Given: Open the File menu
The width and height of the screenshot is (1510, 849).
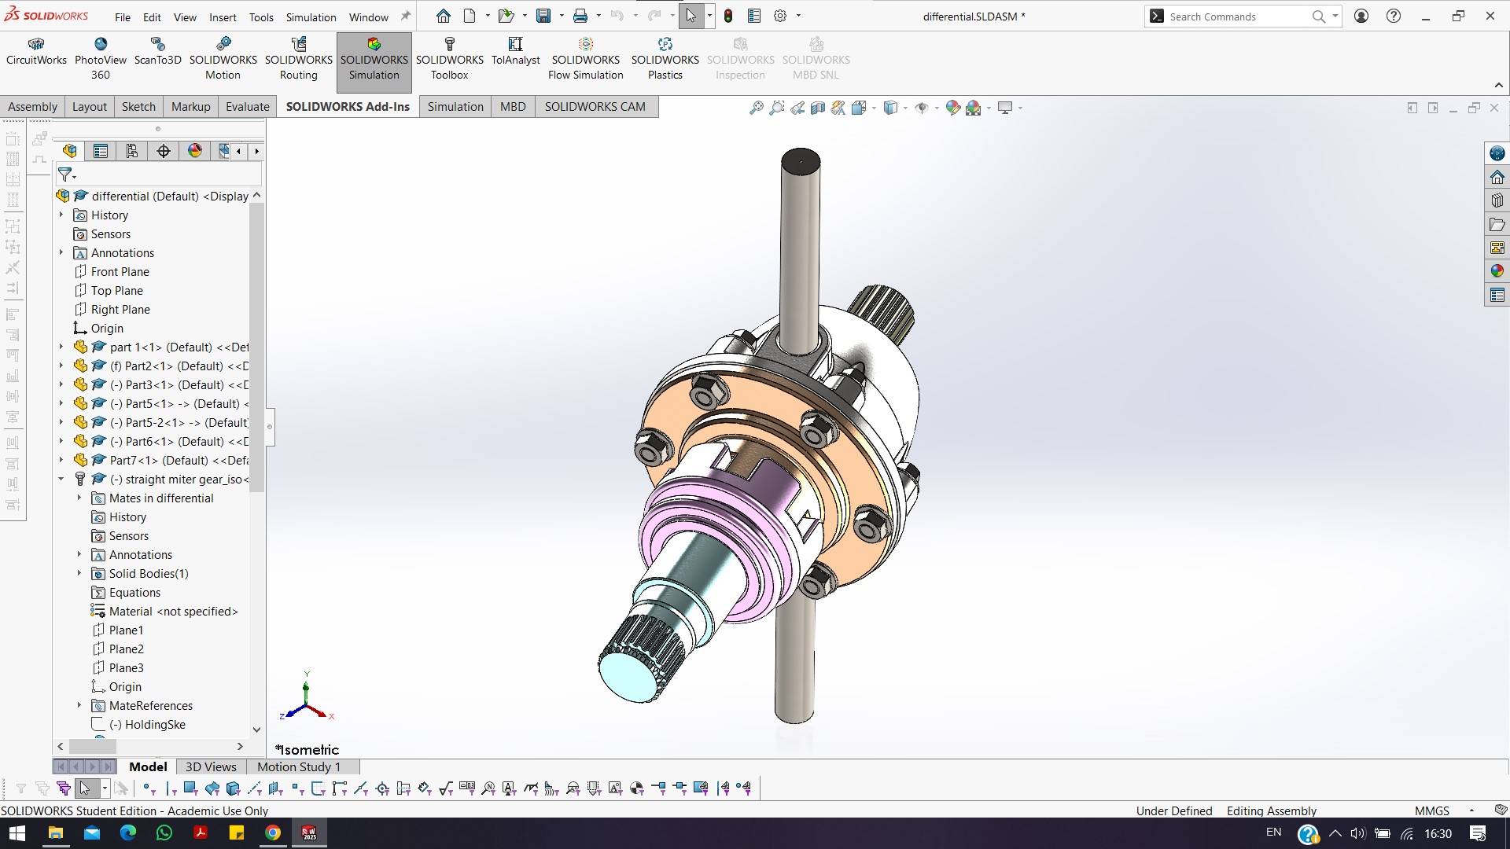Looking at the screenshot, I should [x=123, y=17].
